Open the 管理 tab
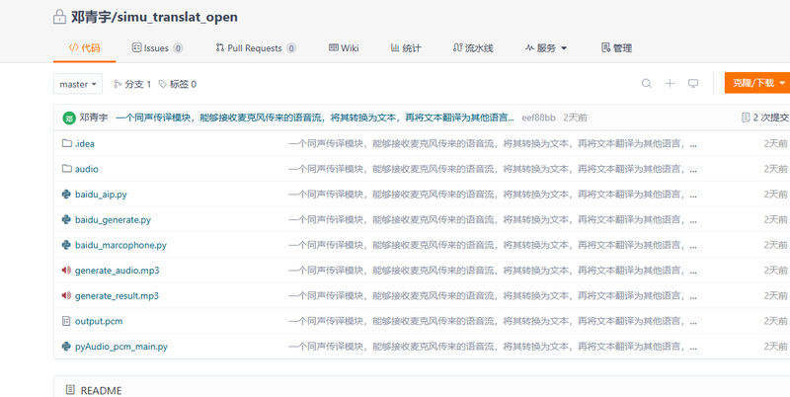This screenshot has height=397, width=790. click(616, 48)
